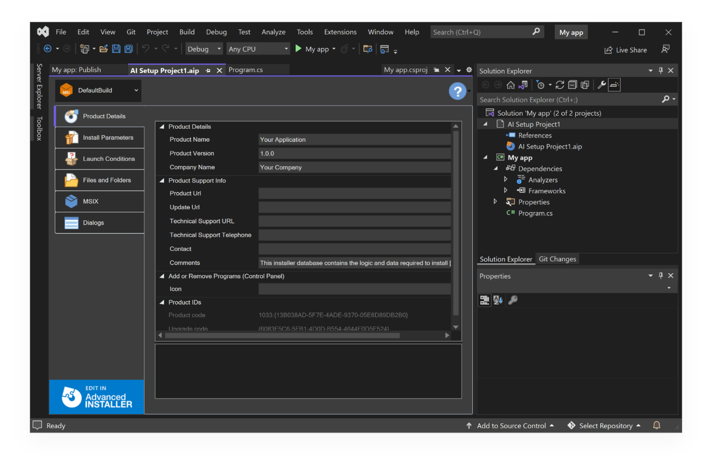Collapse the Product Support Info section
Screen dimensions: 712x471
162,181
